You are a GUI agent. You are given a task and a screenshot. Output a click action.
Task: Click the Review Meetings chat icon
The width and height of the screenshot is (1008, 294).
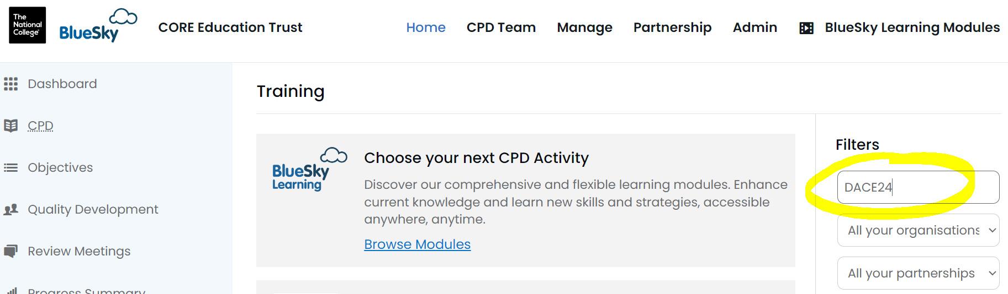coord(10,251)
